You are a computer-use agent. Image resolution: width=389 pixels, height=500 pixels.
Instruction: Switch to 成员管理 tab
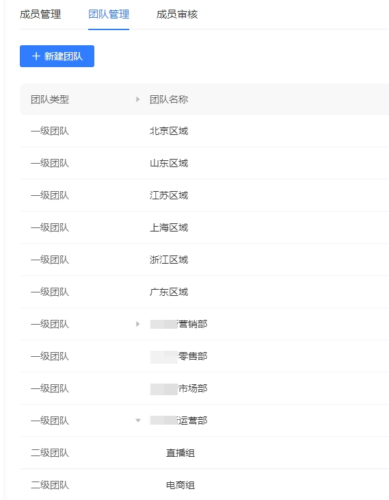point(40,14)
